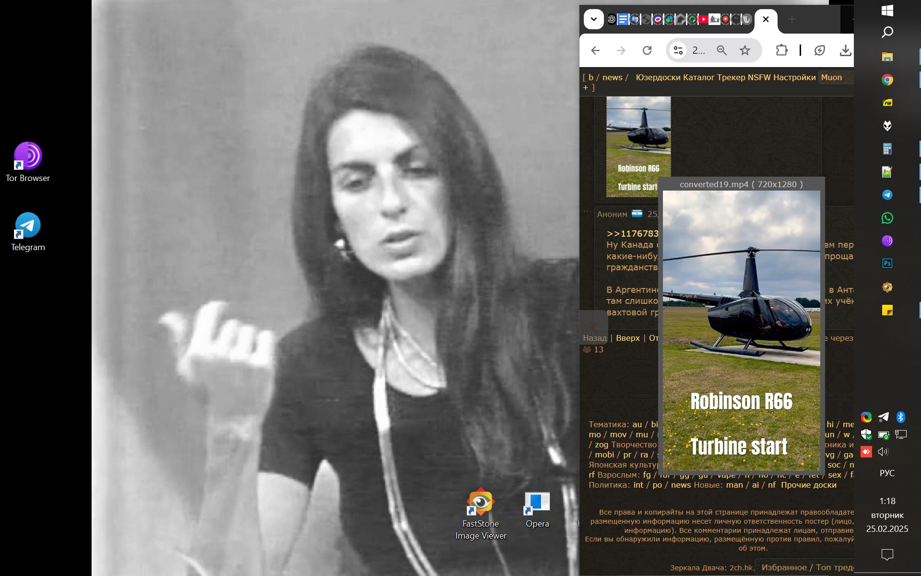Switch to the YouTube tab
This screenshot has width=921, height=576.
703,19
